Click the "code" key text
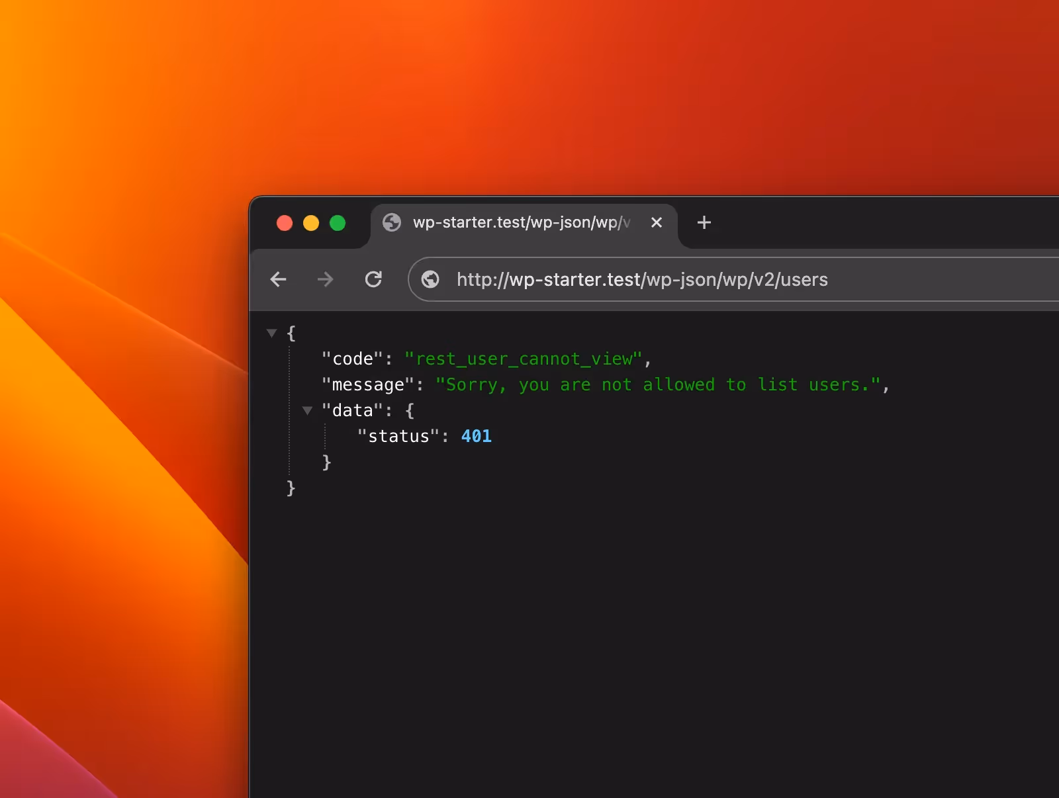Screen dimensions: 1059x798 [x=352, y=359]
